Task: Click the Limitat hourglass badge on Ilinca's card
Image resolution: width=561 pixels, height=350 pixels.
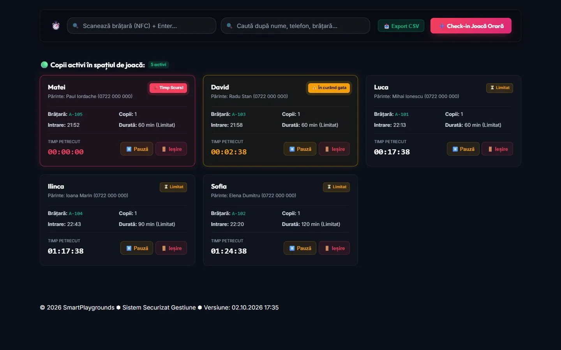Action: tap(173, 187)
